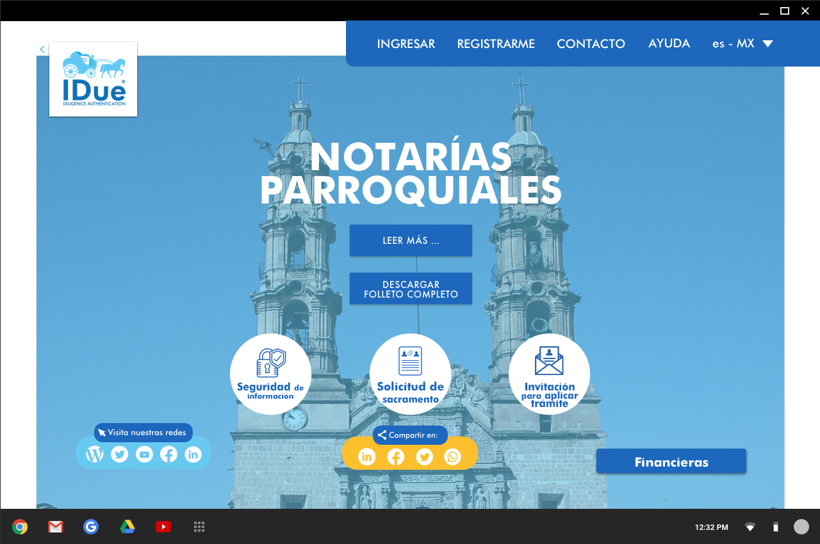
Task: Open the LinkedIn icon in the blue social bar
Action: pos(193,454)
